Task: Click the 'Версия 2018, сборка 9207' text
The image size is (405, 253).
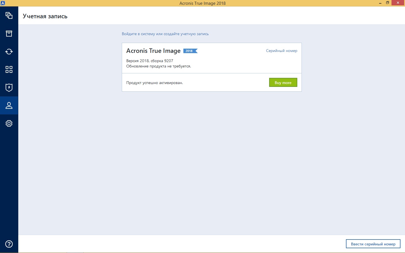Action: 150,61
